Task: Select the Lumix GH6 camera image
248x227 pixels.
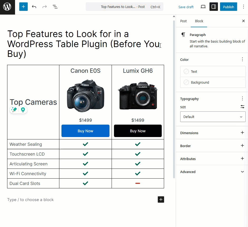Action: tap(138, 96)
